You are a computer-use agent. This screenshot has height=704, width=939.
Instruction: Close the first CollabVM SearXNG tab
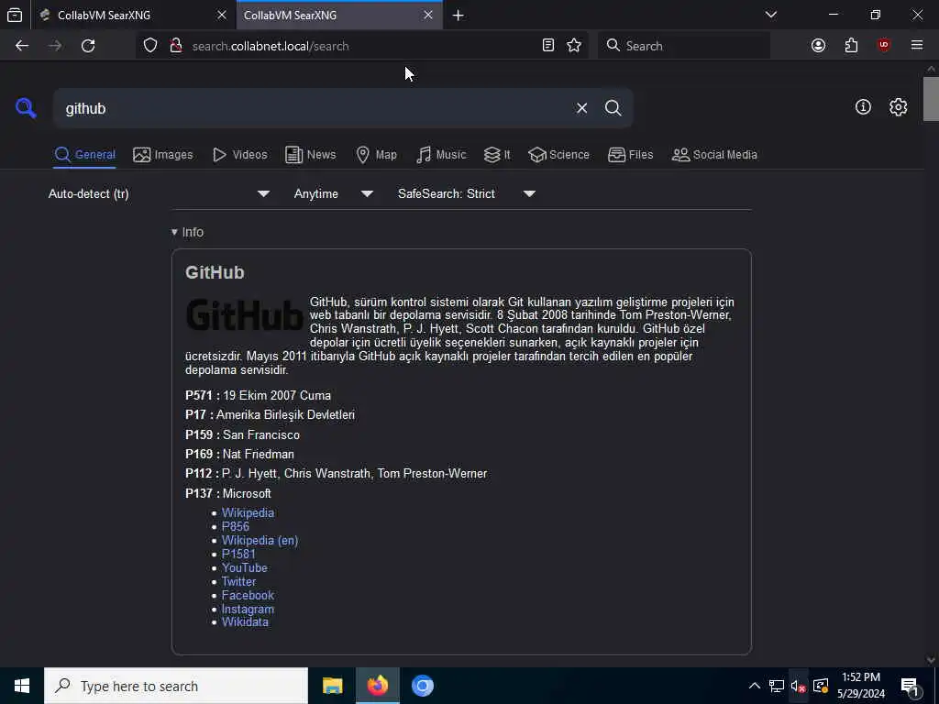(222, 15)
